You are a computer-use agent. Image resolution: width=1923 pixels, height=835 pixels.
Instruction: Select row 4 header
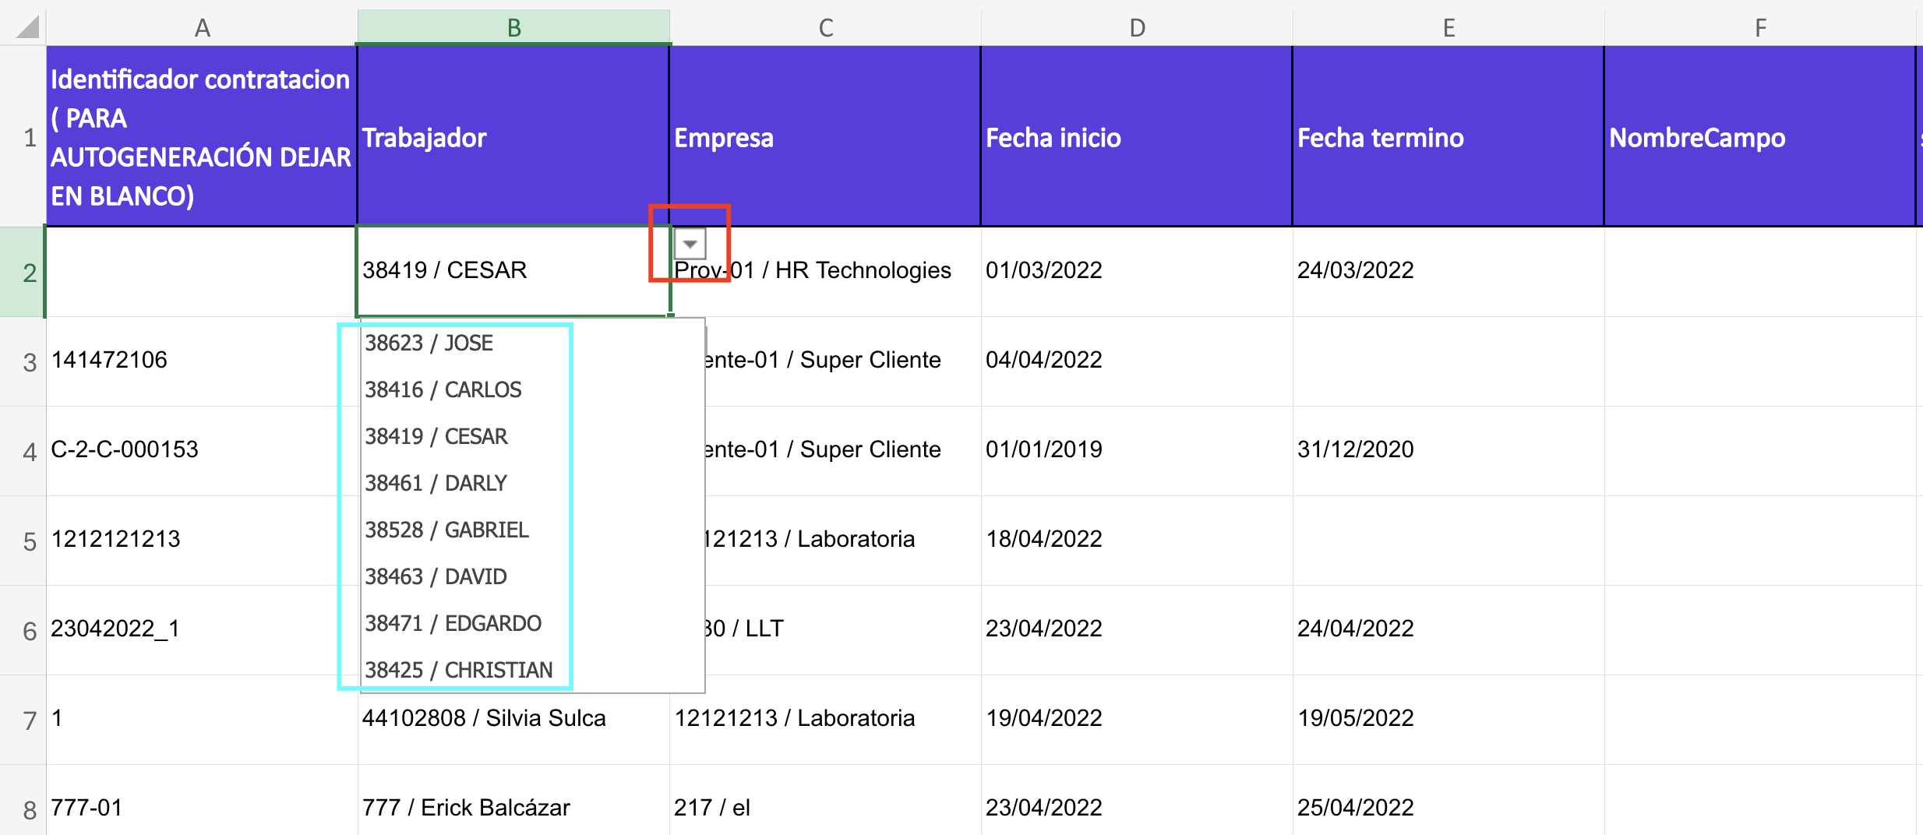(23, 451)
